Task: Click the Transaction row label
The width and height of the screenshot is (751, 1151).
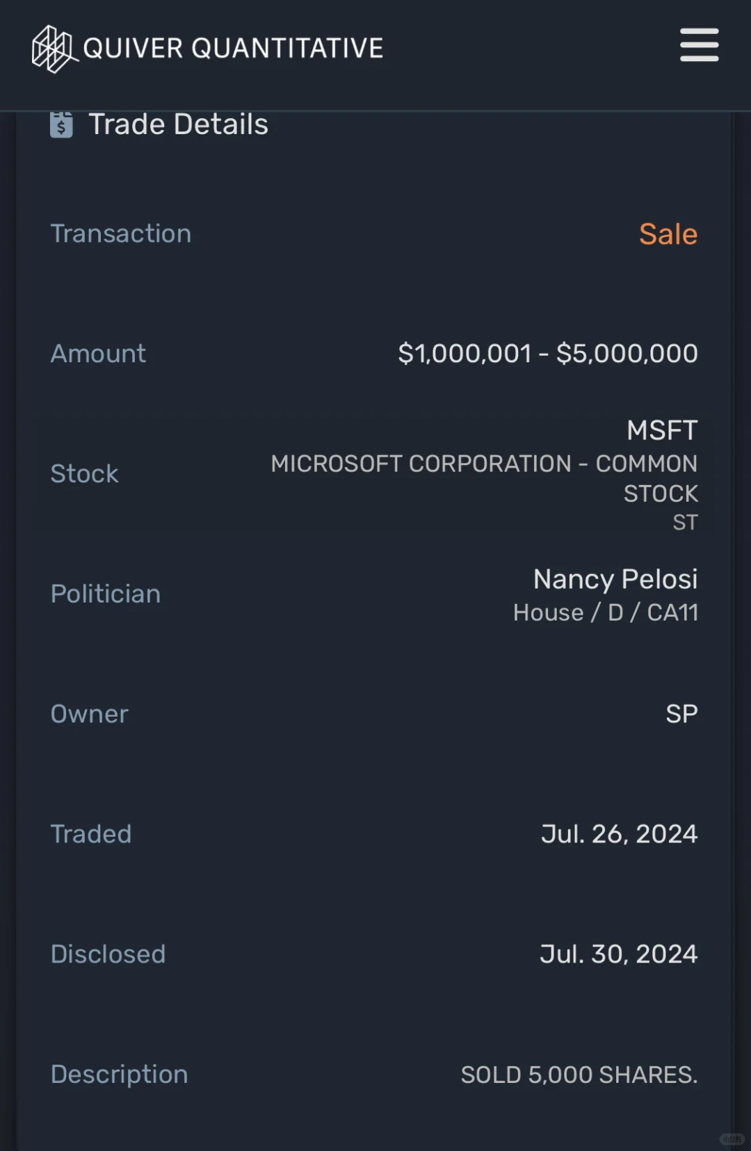Action: [x=121, y=234]
